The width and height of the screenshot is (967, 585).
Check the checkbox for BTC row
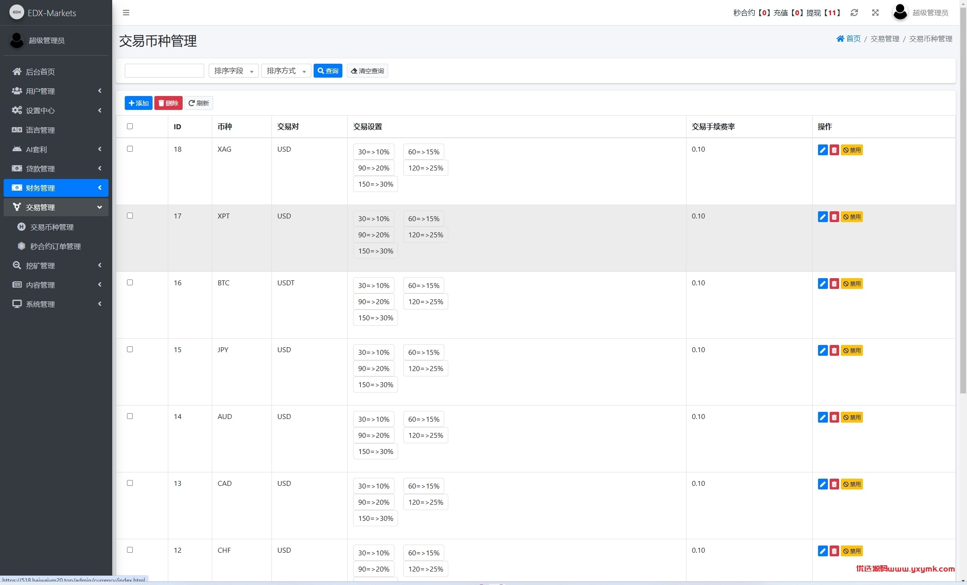pyautogui.click(x=130, y=282)
